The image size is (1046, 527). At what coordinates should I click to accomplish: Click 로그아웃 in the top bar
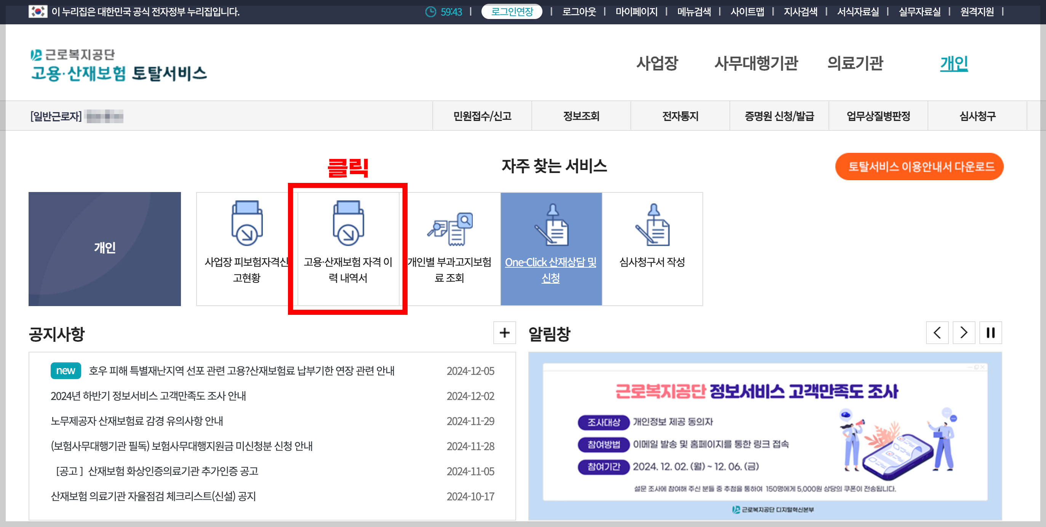[579, 12]
